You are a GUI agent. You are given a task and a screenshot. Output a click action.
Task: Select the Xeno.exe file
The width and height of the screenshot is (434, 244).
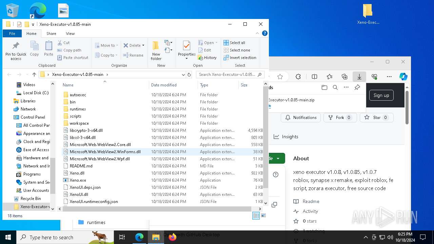click(x=78, y=180)
